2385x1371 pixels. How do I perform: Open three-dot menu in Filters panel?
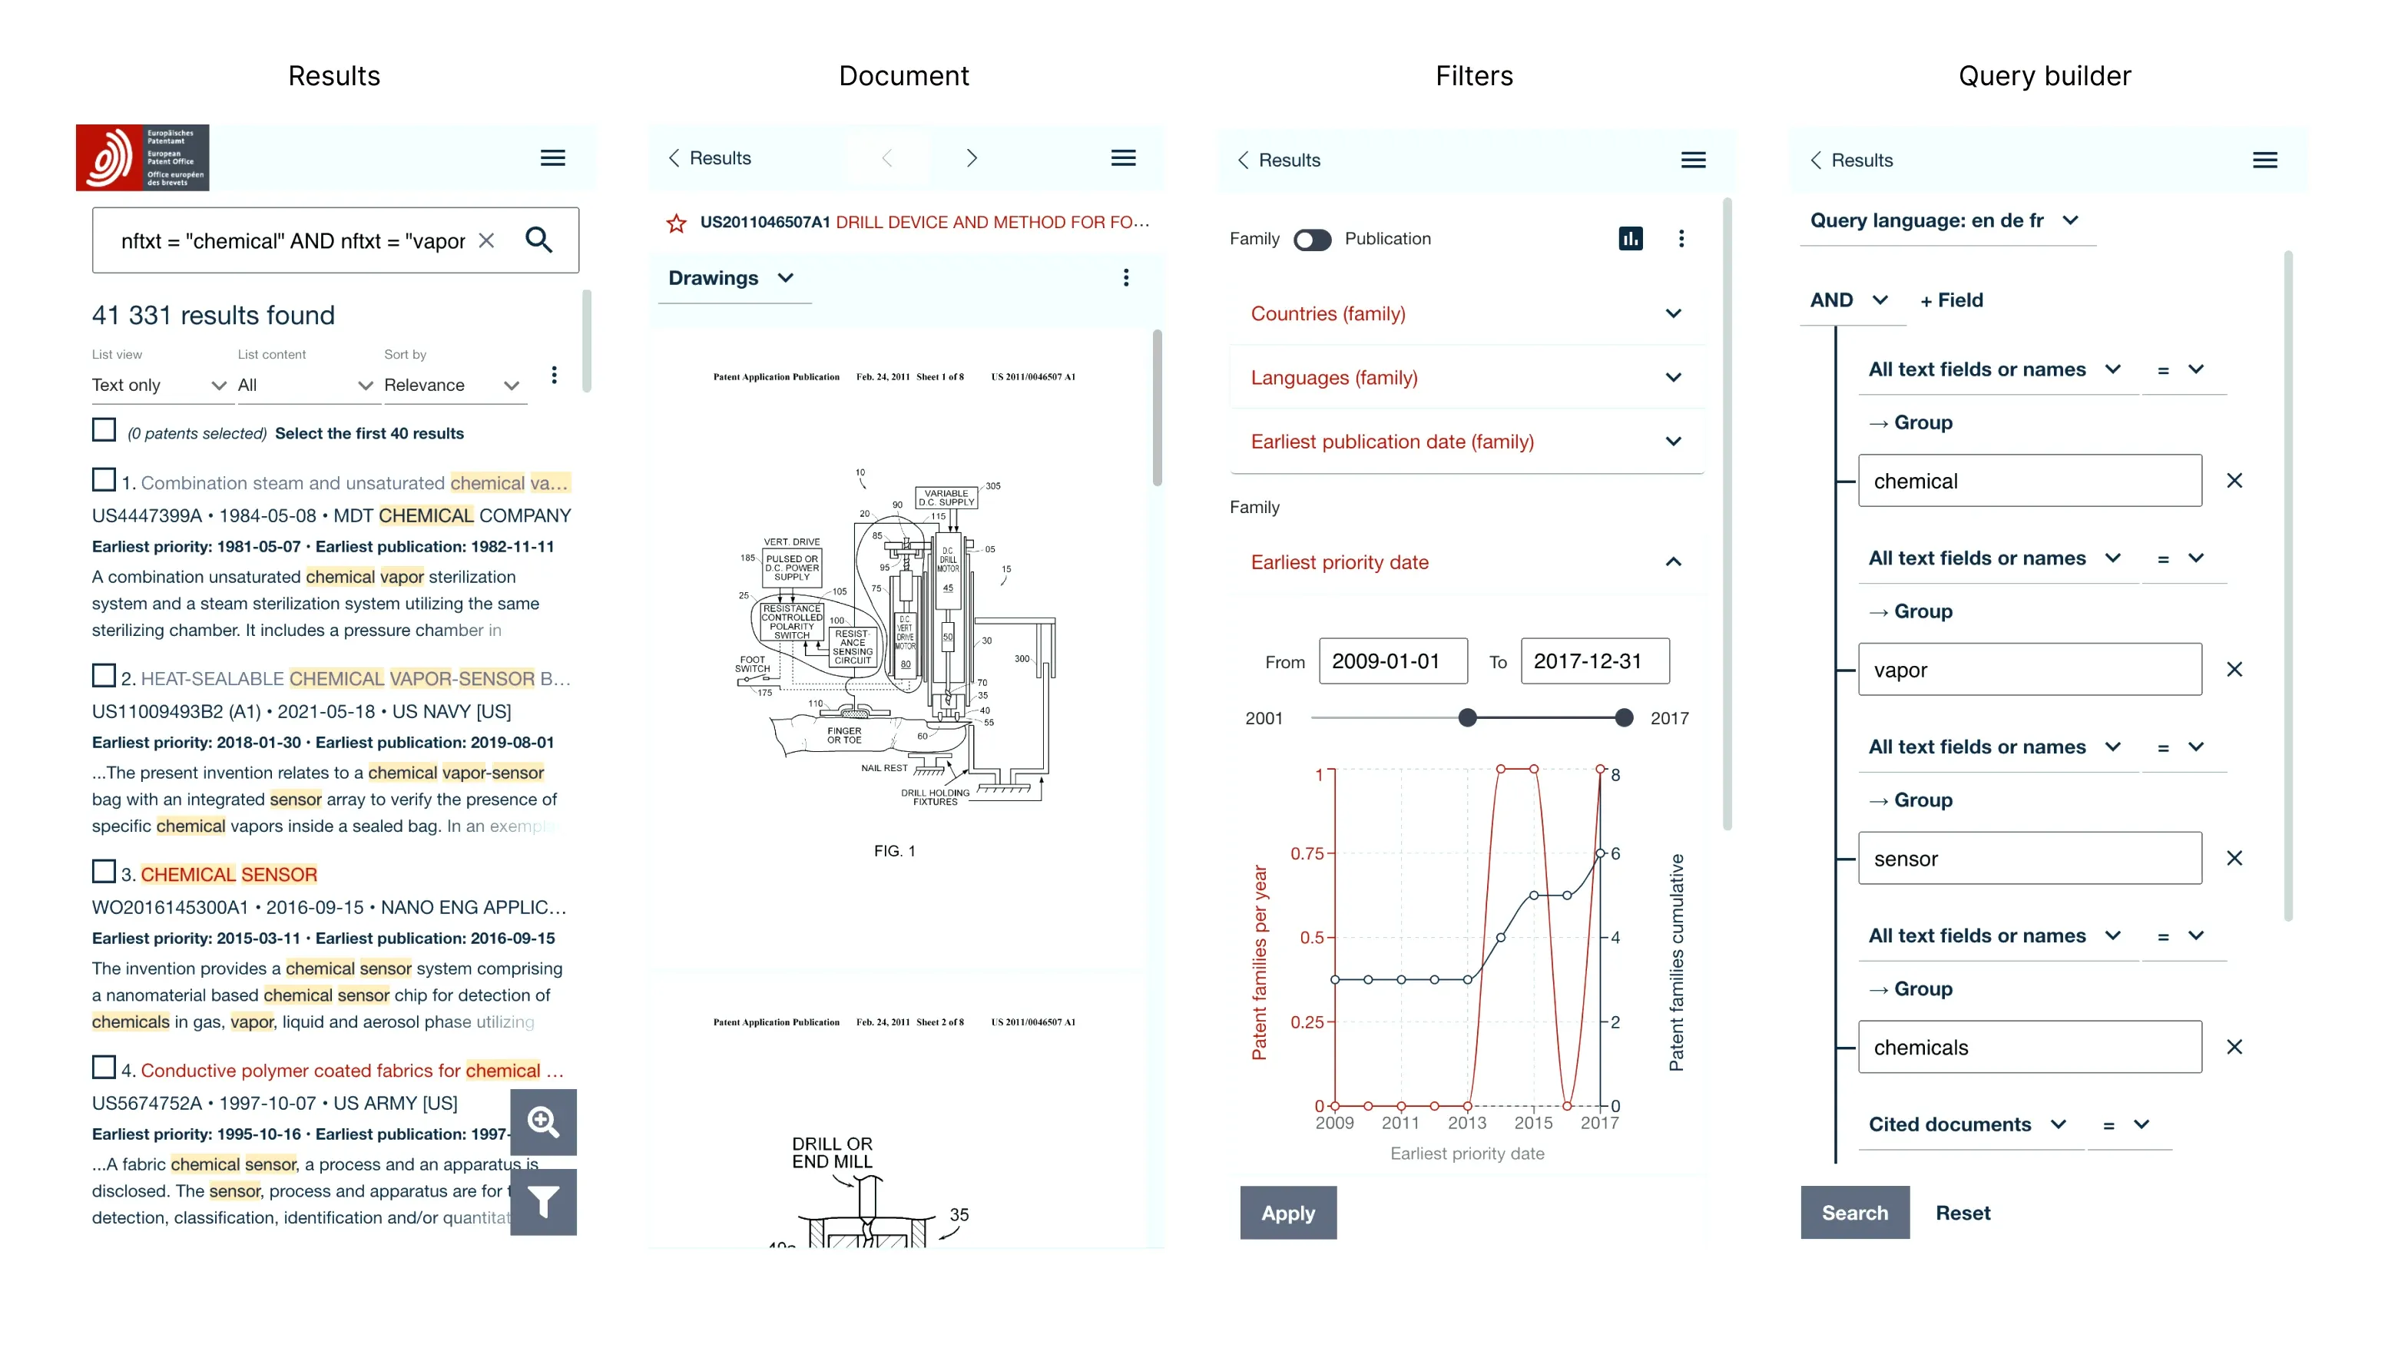(x=1681, y=239)
